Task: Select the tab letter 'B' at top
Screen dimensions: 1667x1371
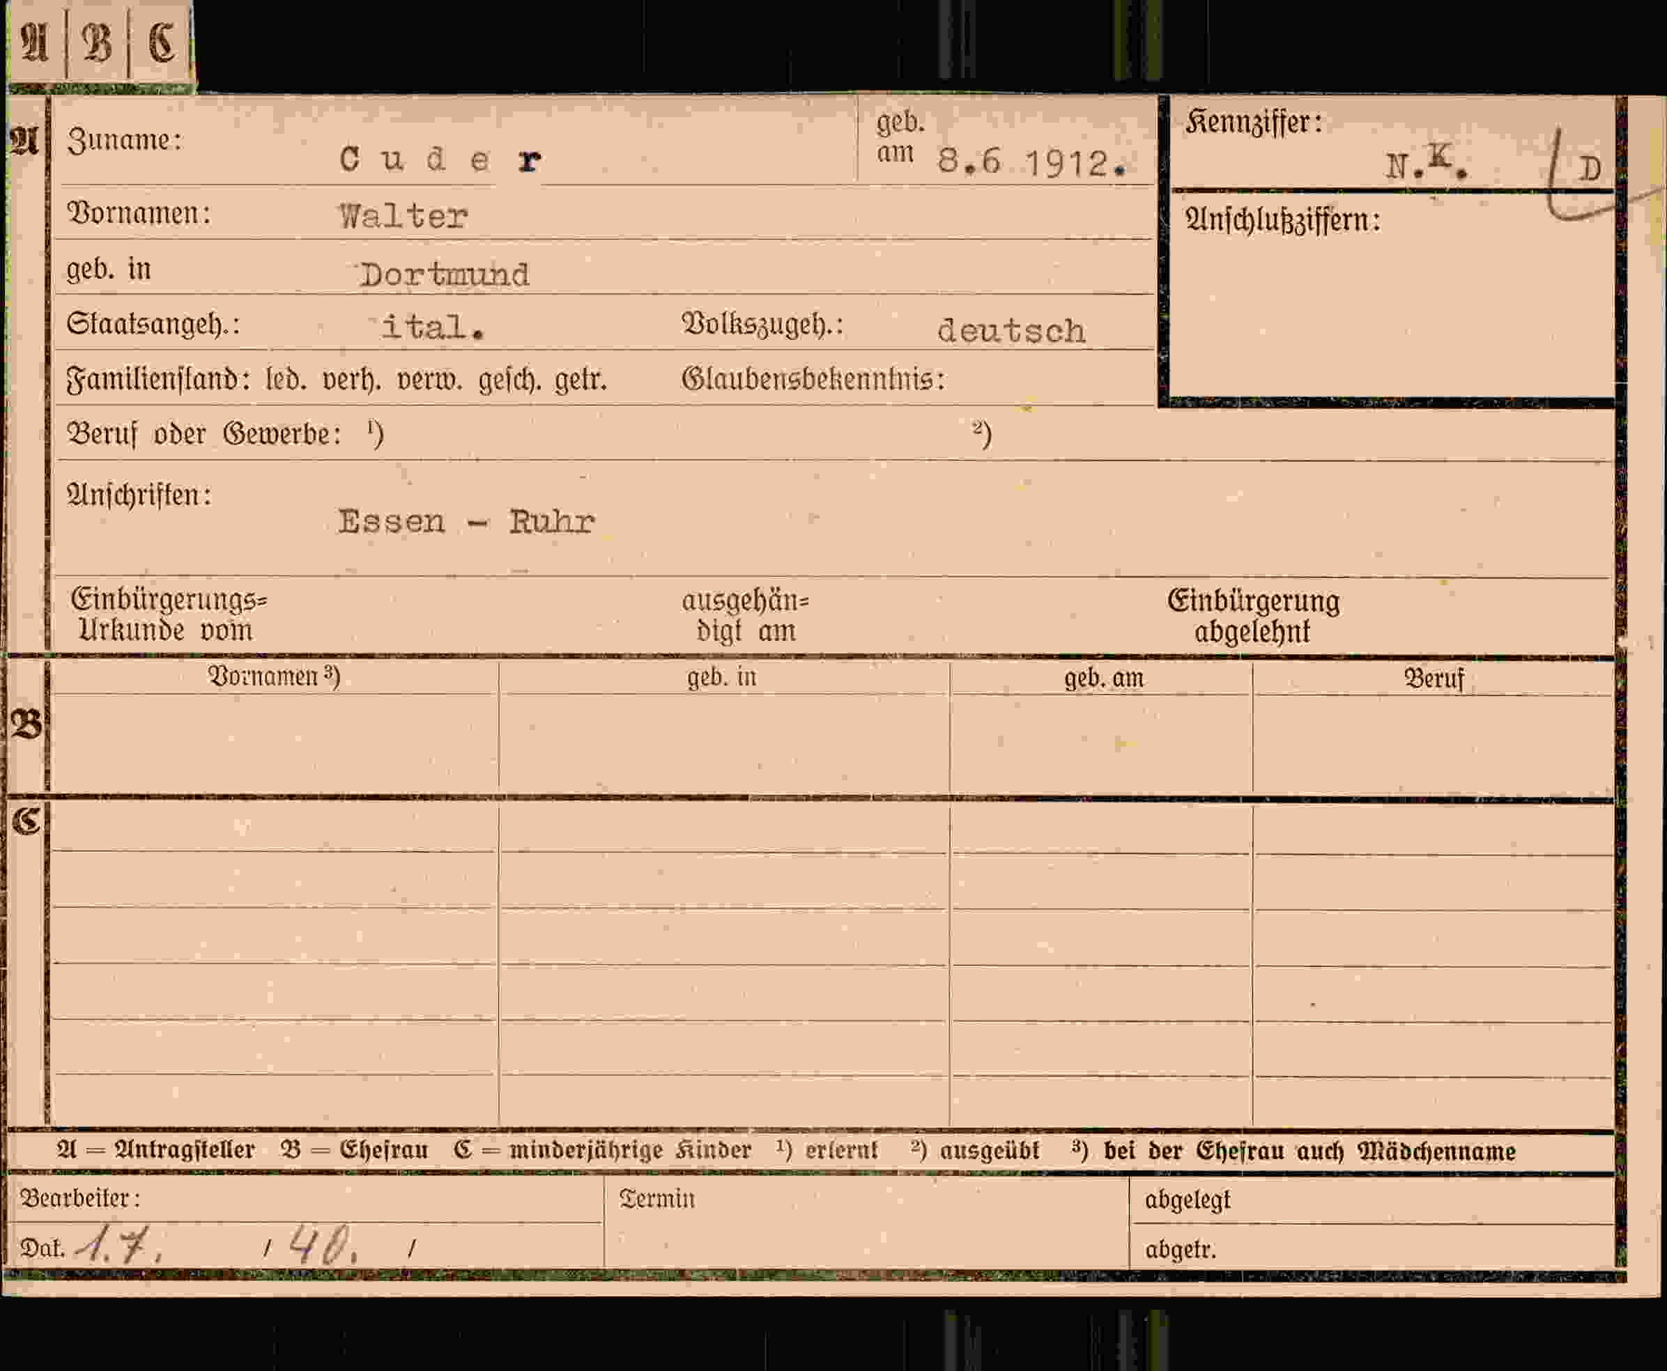Action: (x=97, y=42)
